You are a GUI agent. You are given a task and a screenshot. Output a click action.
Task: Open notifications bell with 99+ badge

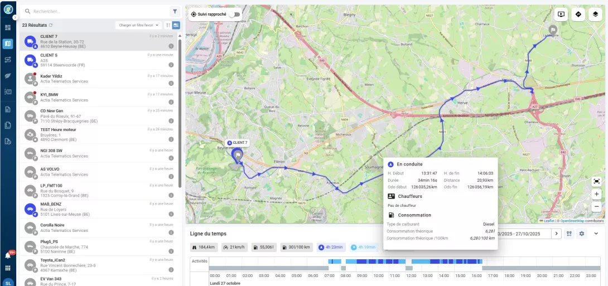pos(8,255)
